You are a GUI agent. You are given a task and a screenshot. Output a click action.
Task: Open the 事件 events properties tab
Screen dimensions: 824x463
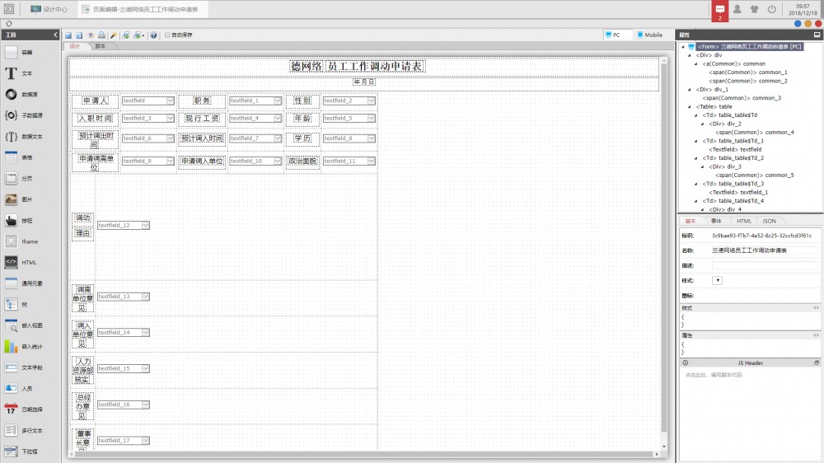click(x=716, y=221)
